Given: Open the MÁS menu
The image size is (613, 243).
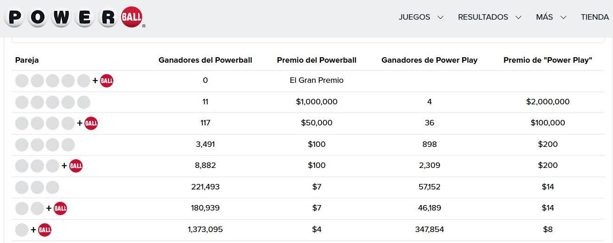Looking at the screenshot, I should pos(544,17).
